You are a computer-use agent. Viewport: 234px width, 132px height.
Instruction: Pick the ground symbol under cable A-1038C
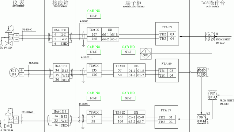(x=83, y=45)
